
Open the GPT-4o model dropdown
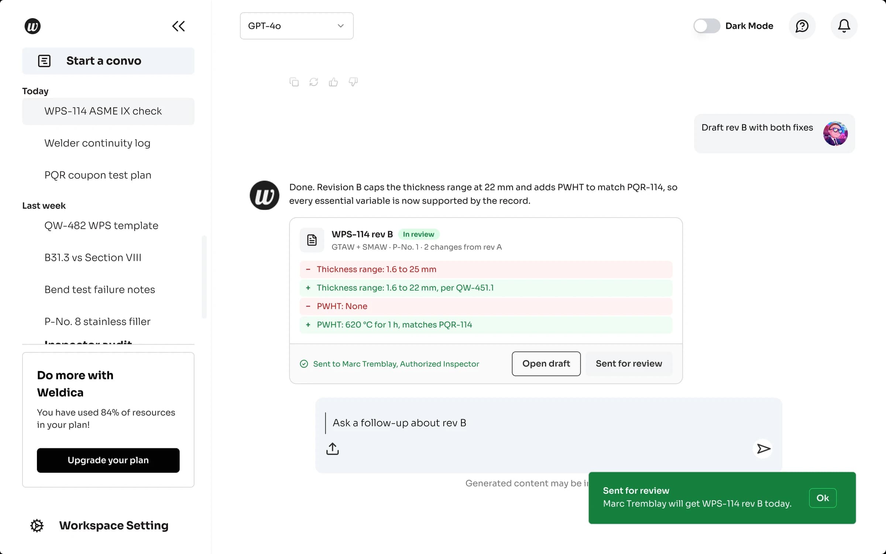[296, 26]
